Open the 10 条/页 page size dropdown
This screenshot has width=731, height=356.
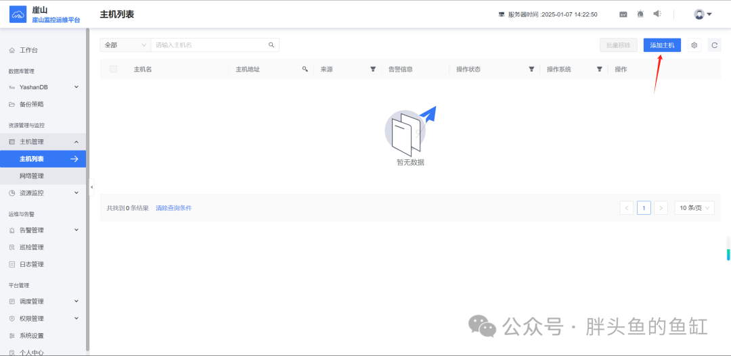[x=694, y=208]
